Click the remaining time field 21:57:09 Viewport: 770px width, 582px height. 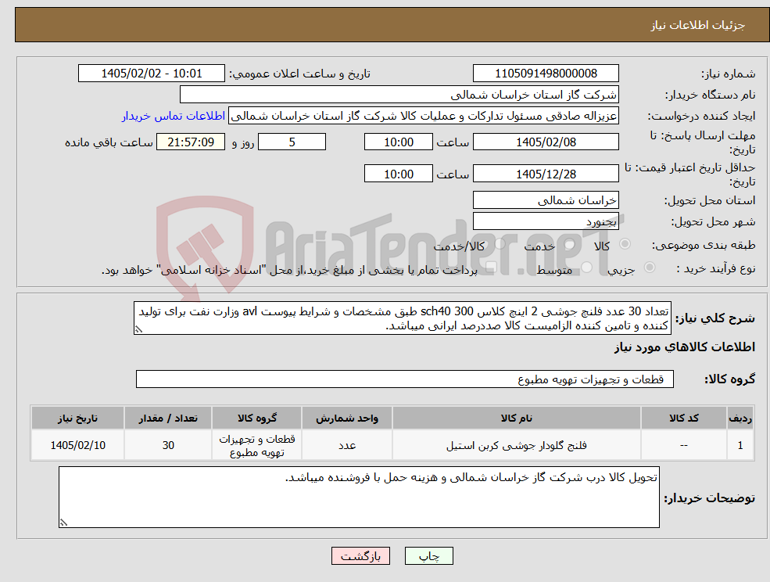(191, 142)
